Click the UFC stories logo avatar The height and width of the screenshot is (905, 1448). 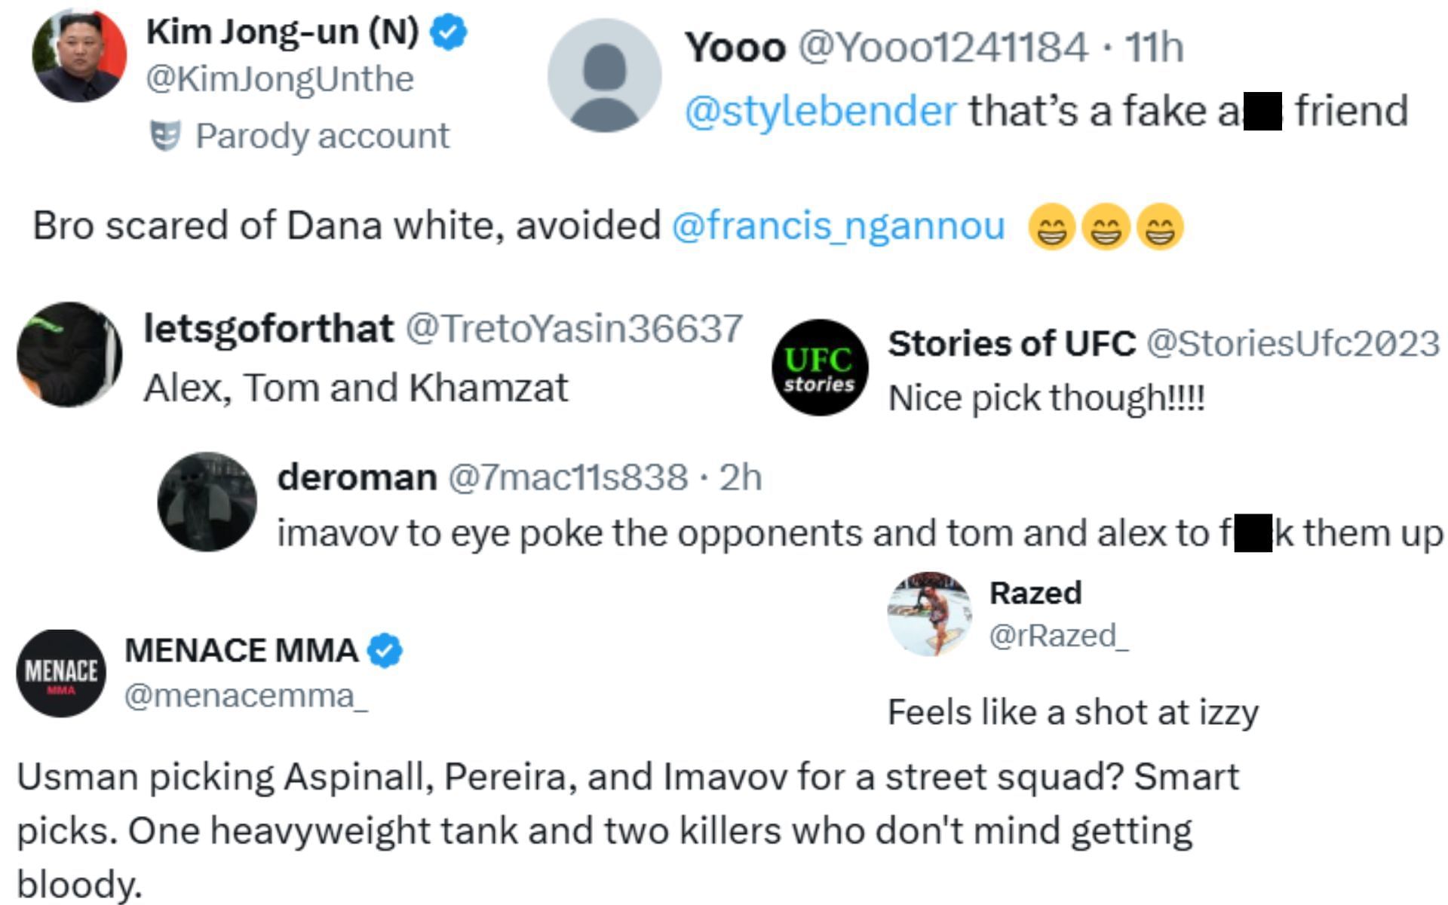click(820, 367)
